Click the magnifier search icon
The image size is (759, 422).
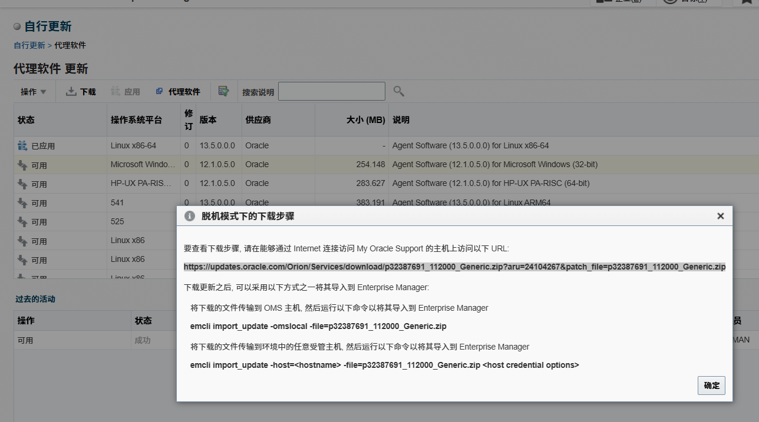tap(399, 91)
